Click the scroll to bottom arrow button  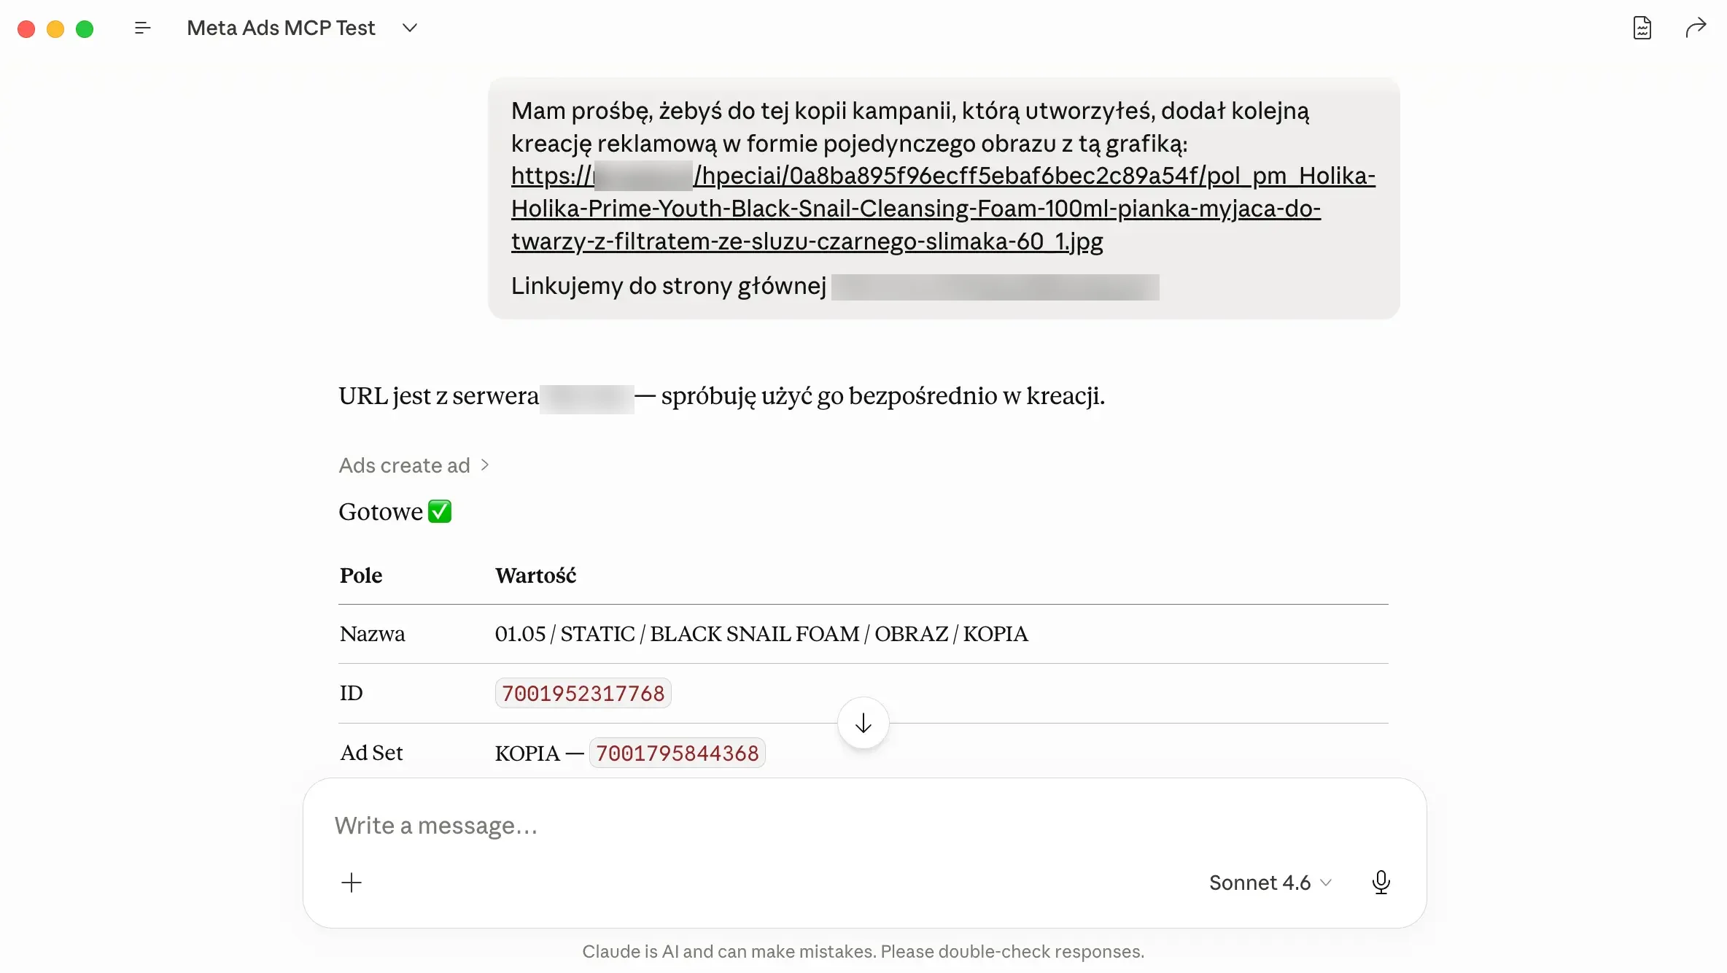click(x=863, y=723)
